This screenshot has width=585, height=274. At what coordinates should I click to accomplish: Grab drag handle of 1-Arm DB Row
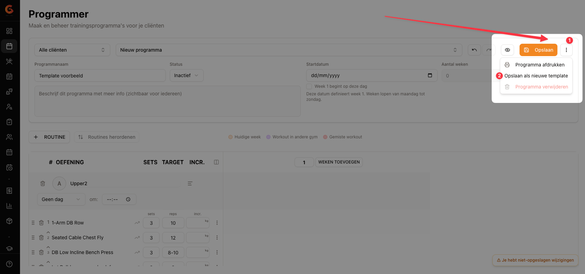33,223
